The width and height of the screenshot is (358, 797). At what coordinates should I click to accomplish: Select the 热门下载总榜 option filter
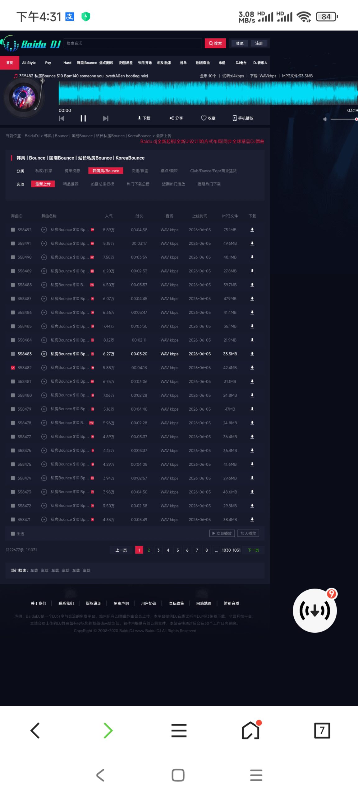138,184
